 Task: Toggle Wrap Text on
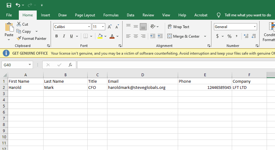pyautogui.click(x=178, y=27)
